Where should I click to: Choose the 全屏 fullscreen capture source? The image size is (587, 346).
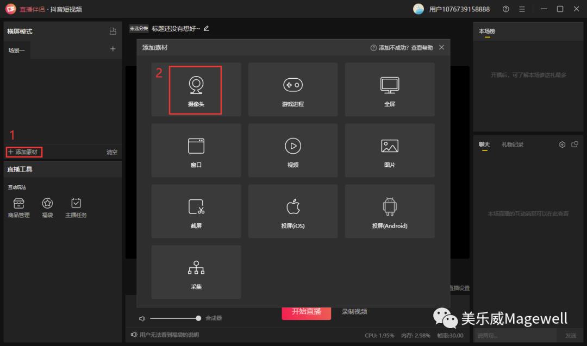coord(389,89)
